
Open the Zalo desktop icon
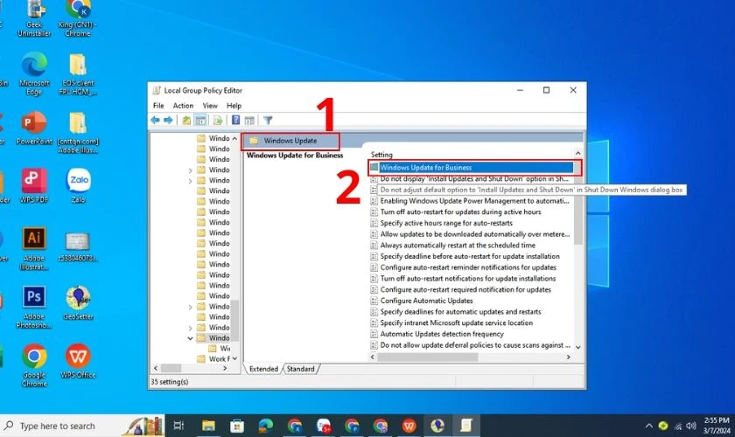coord(79,186)
